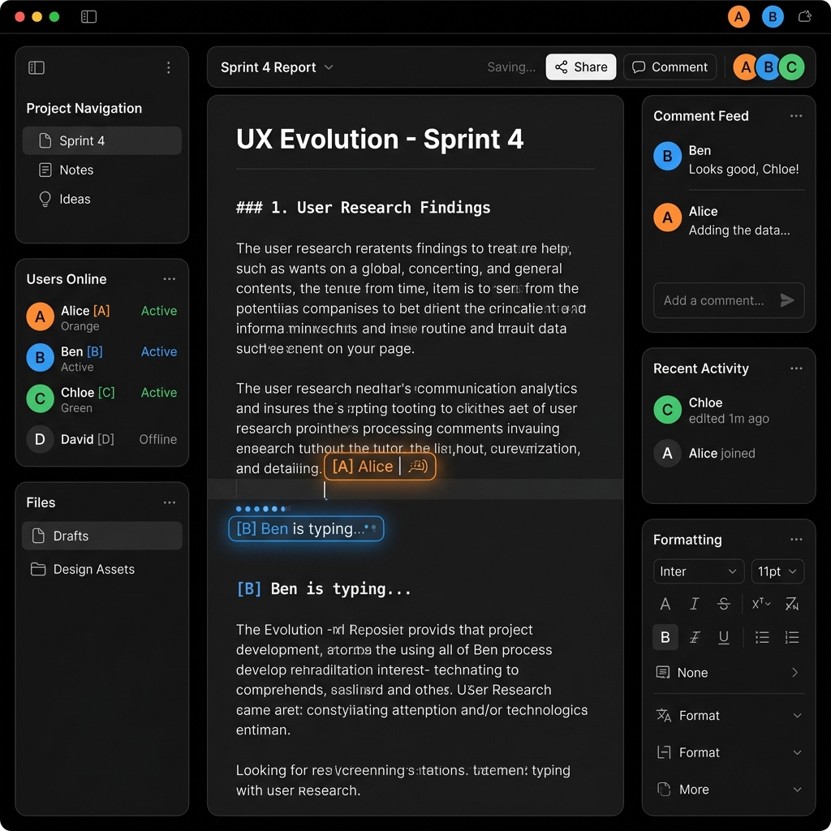Click Ben's Looks good, Chloe! comment
The height and width of the screenshot is (831, 831).
coord(743,169)
